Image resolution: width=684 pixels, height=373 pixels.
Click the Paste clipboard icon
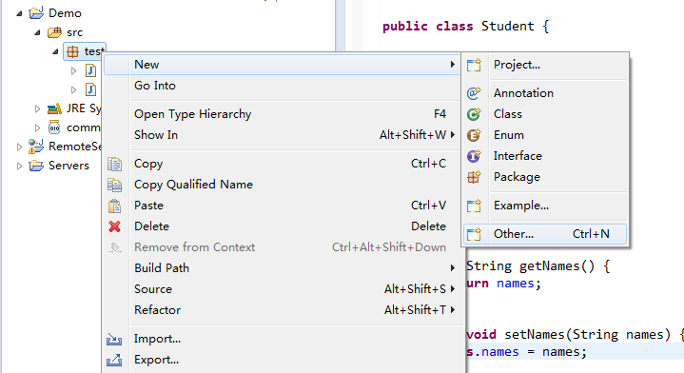coord(115,206)
